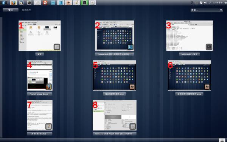
Task: Click the LD 11.12 Beta2 label
Action: (40, 134)
